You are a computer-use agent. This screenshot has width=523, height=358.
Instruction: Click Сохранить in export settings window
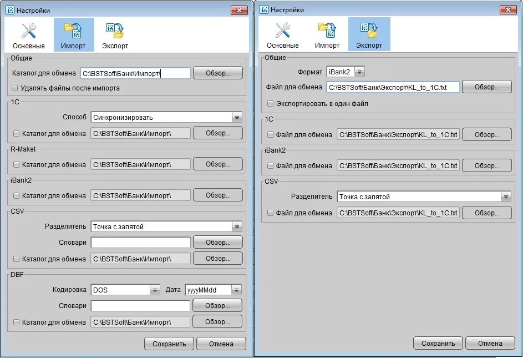pyautogui.click(x=438, y=343)
